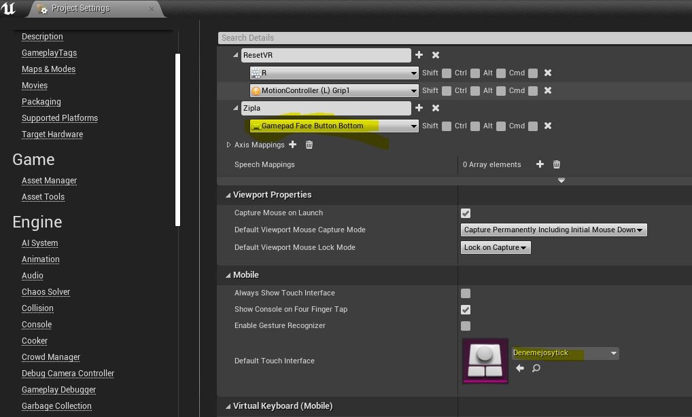This screenshot has height=417, width=692.
Task: Toggle Show Console on Four Finger Tap
Action: coord(466,310)
